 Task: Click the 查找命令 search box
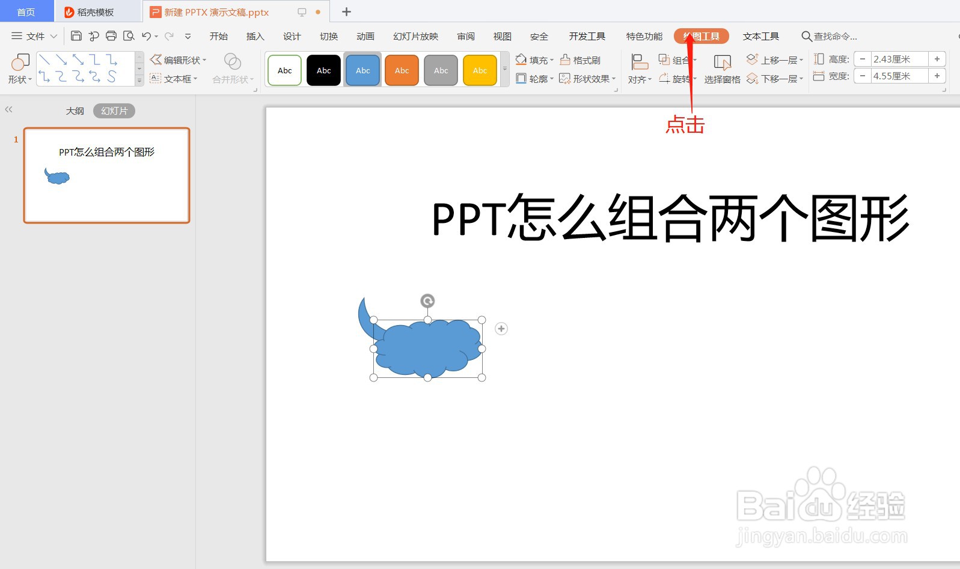[x=830, y=36]
